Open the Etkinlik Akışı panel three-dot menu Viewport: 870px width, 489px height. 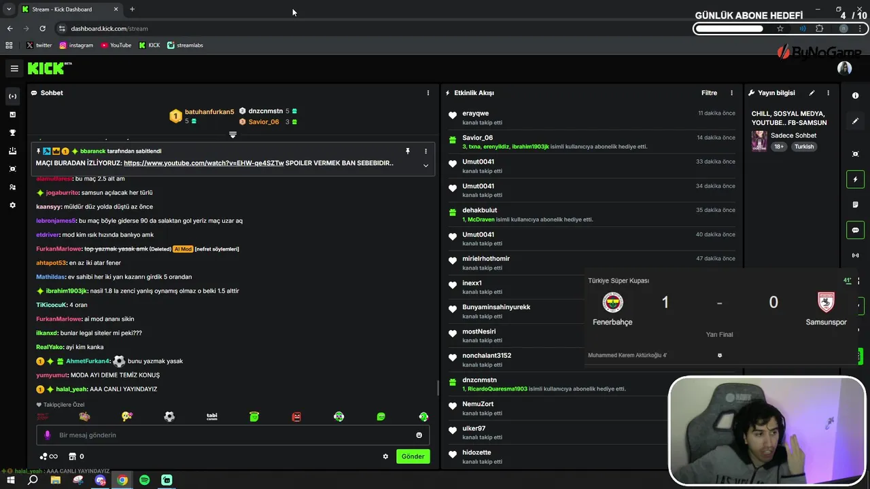pyautogui.click(x=731, y=93)
